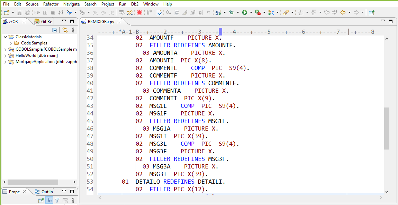The height and width of the screenshot is (205, 398).
Task: Click the debug Resume icon
Action: pyautogui.click(x=37, y=12)
